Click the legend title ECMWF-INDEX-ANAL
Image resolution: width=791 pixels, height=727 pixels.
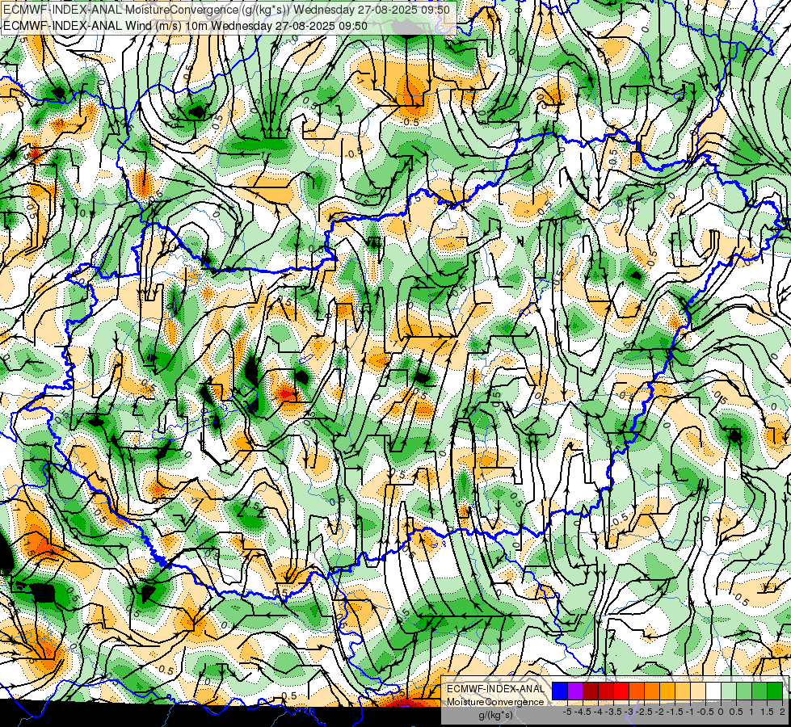[x=495, y=689]
